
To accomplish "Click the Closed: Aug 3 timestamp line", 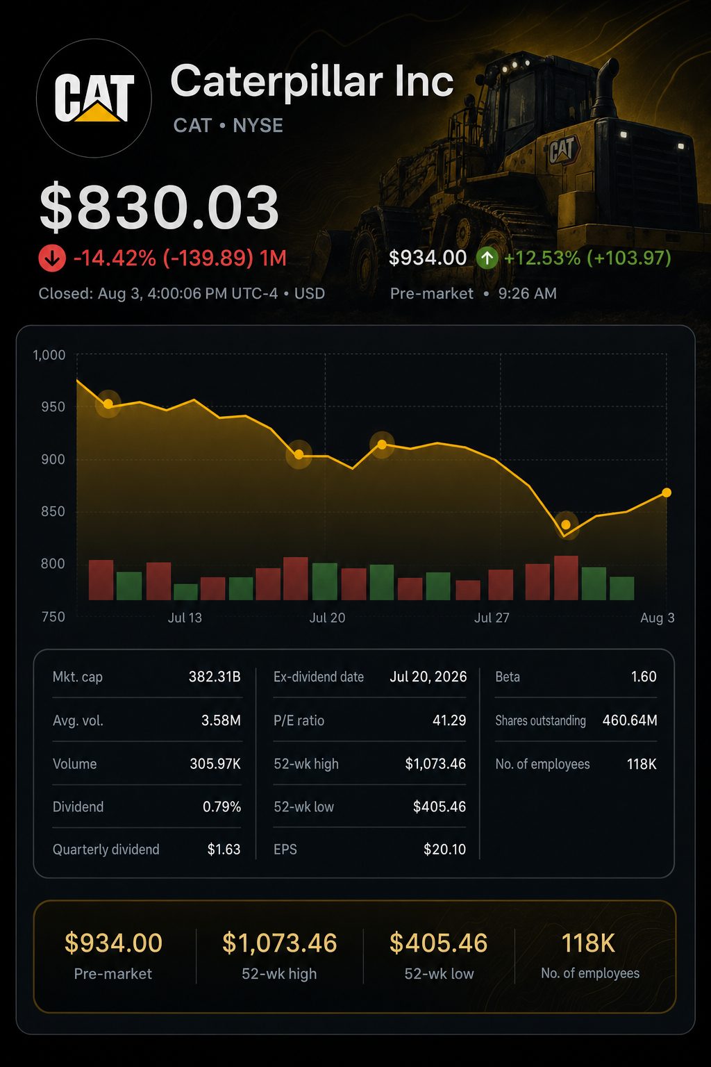I will click(182, 293).
